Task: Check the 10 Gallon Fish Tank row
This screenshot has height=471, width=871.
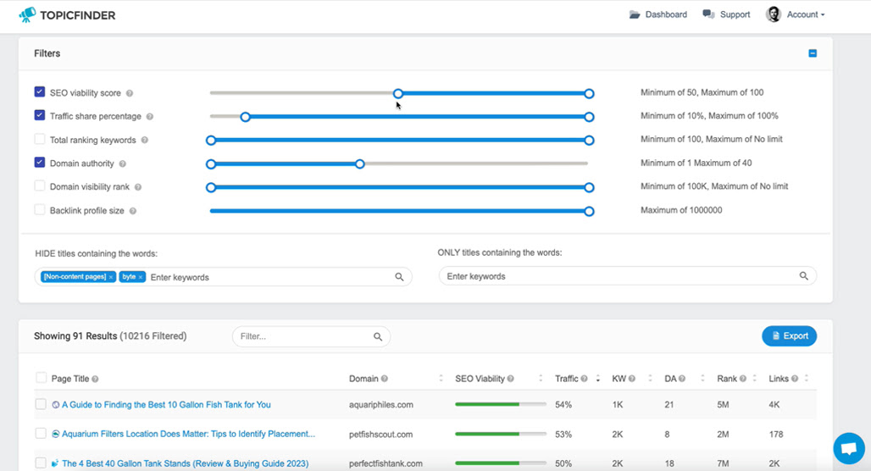Action: click(41, 404)
